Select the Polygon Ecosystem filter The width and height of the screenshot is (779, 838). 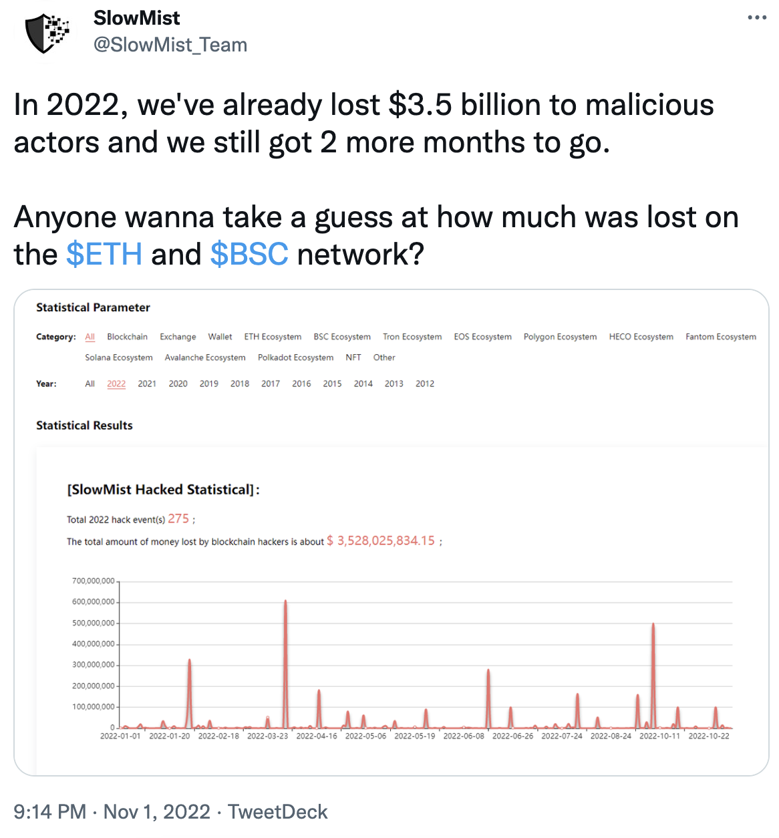pos(560,337)
